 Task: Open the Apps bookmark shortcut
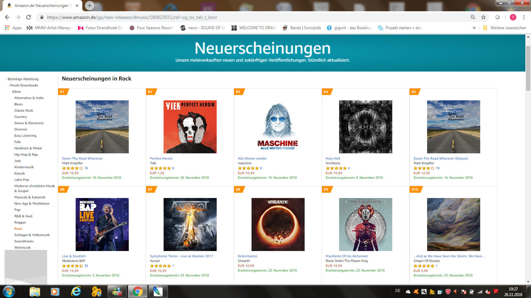13,28
